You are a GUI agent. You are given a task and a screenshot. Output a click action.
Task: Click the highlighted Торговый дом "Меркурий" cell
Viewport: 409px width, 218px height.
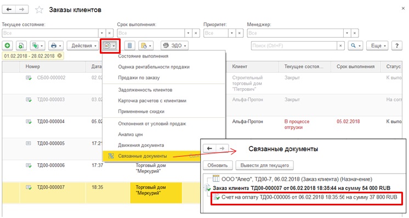(156, 193)
